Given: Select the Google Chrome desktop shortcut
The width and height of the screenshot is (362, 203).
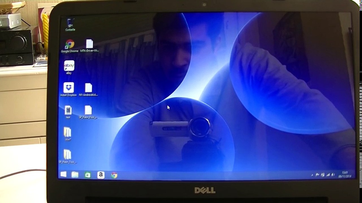Looking at the screenshot, I should point(70,46).
